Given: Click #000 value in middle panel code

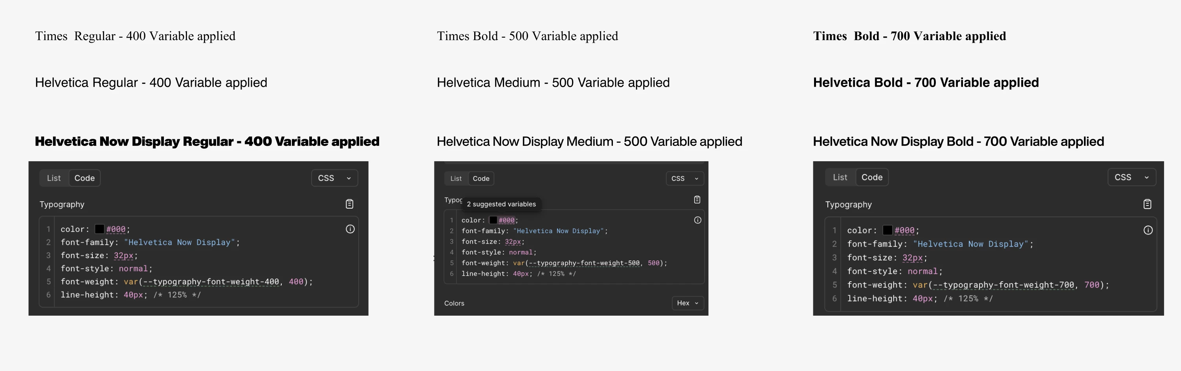Looking at the screenshot, I should (506, 220).
